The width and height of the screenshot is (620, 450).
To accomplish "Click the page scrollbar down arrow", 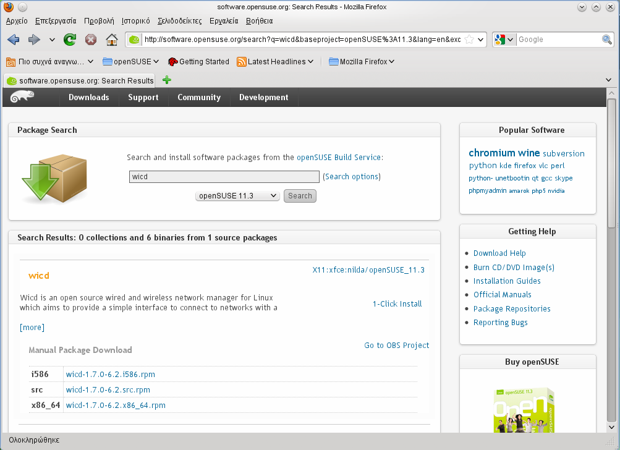I will [611, 427].
